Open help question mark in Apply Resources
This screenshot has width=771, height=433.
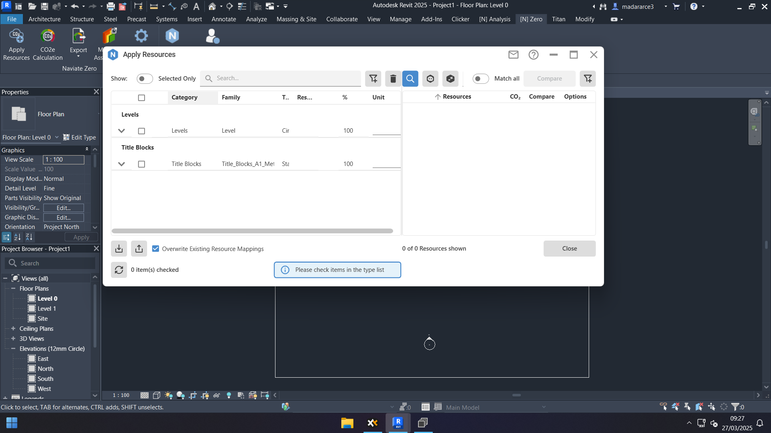click(x=533, y=55)
